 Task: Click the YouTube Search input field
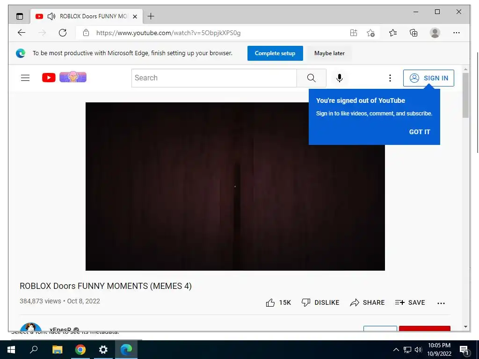click(x=214, y=78)
